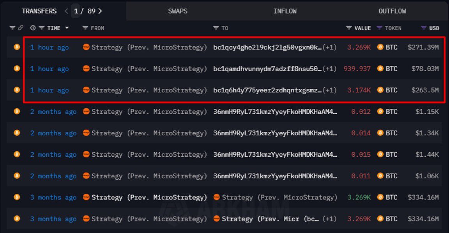Screen dimensions: 449x233
Task: Open Strategy sender in the $1.34K row
Action: [149, 133]
